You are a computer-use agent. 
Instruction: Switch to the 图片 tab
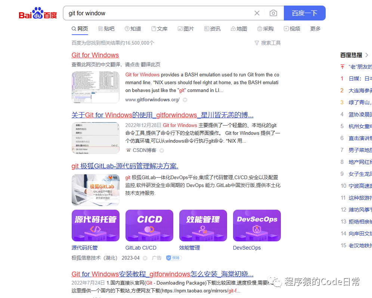point(186,29)
